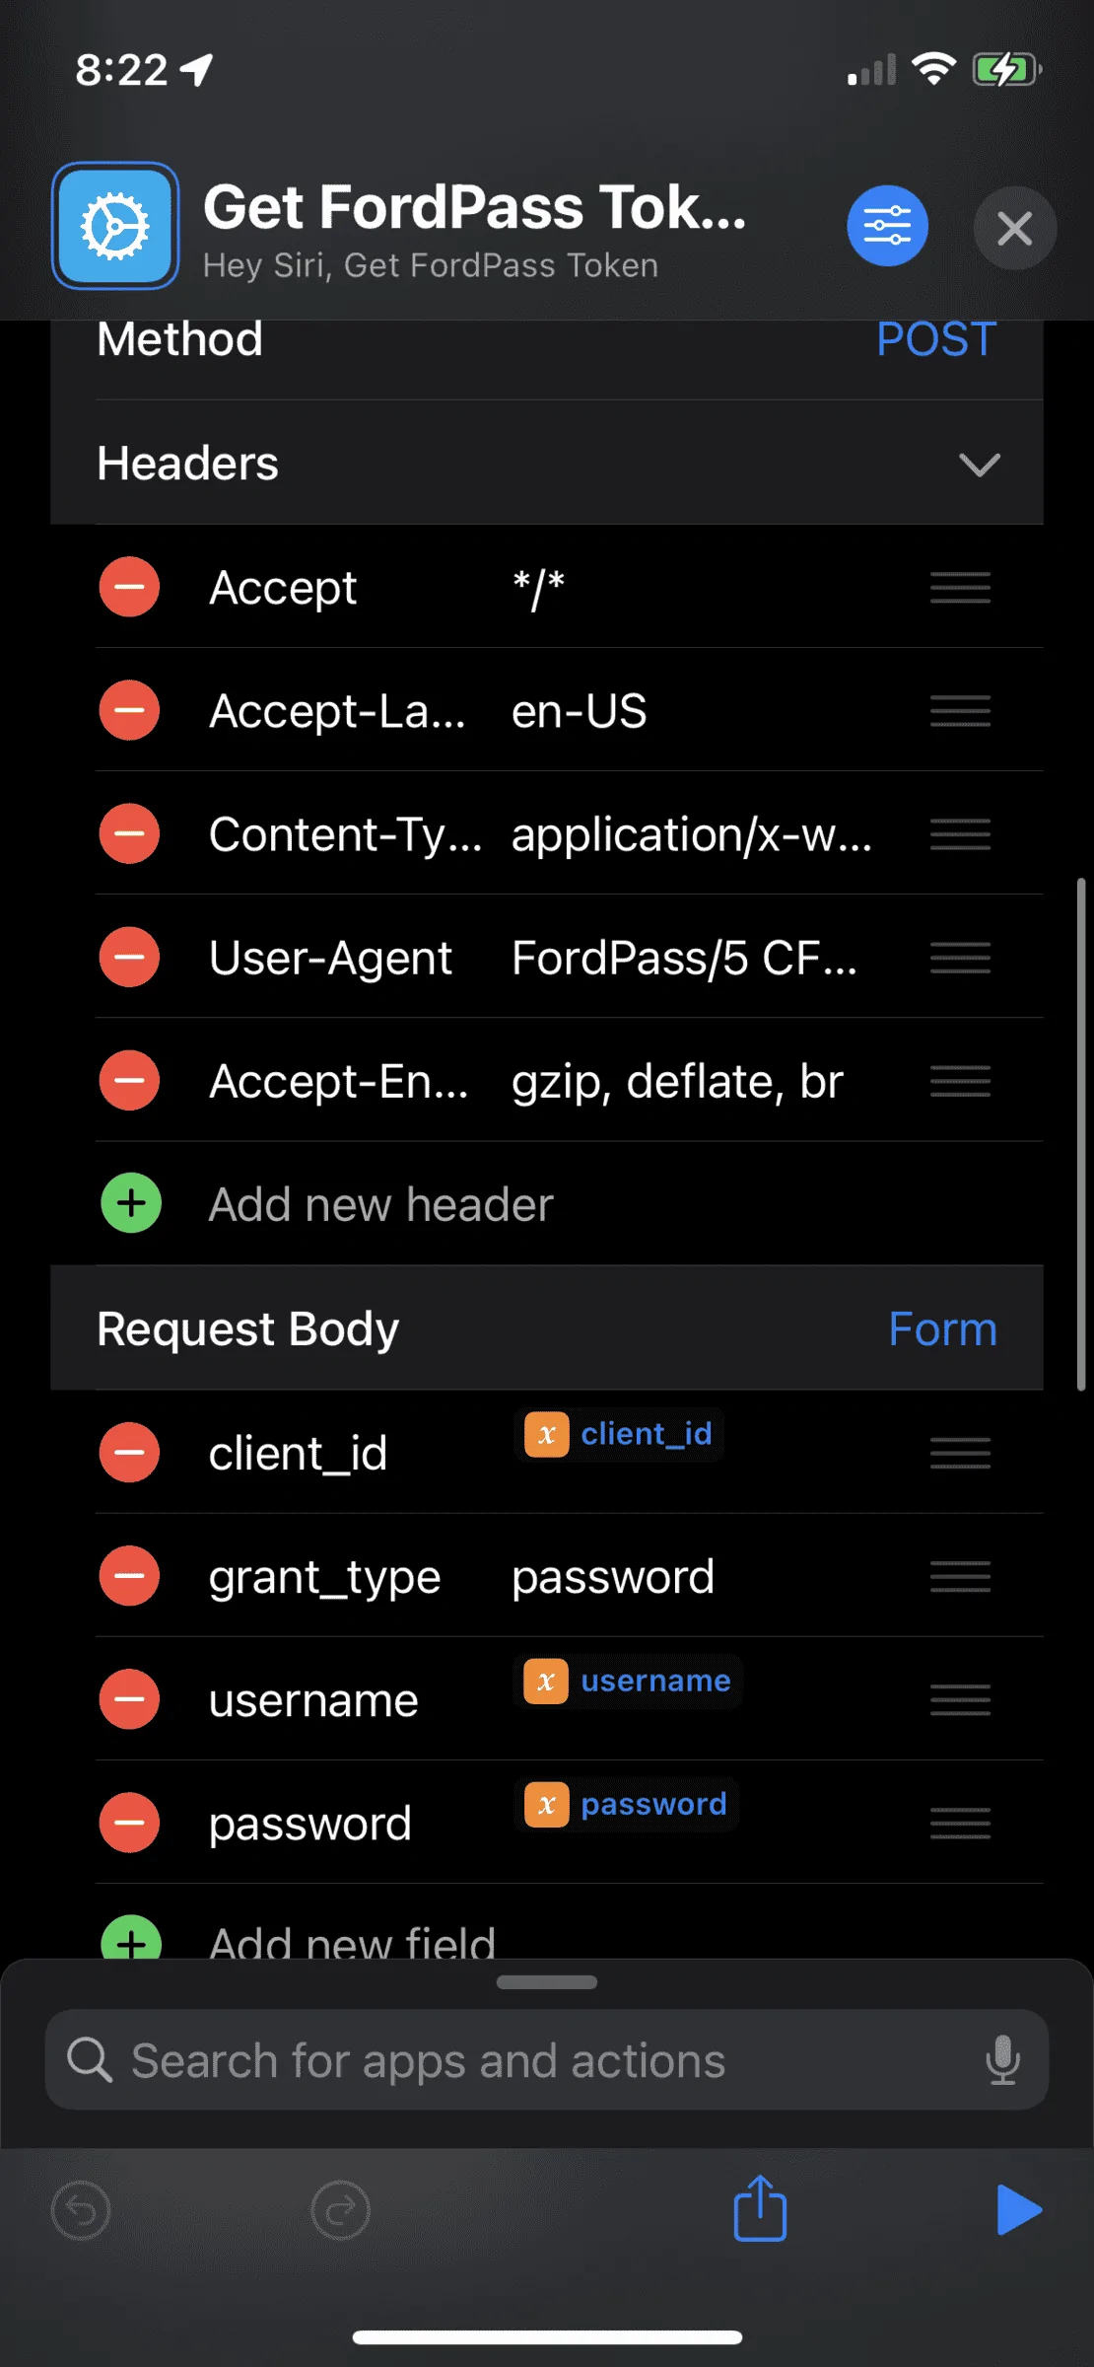Open the share sheet icon

click(x=760, y=2208)
